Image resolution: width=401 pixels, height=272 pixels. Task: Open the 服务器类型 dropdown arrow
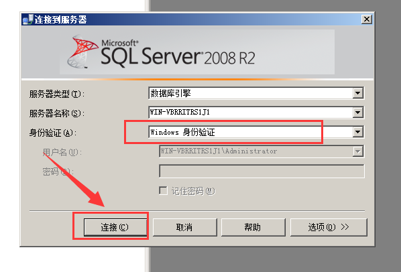point(358,93)
